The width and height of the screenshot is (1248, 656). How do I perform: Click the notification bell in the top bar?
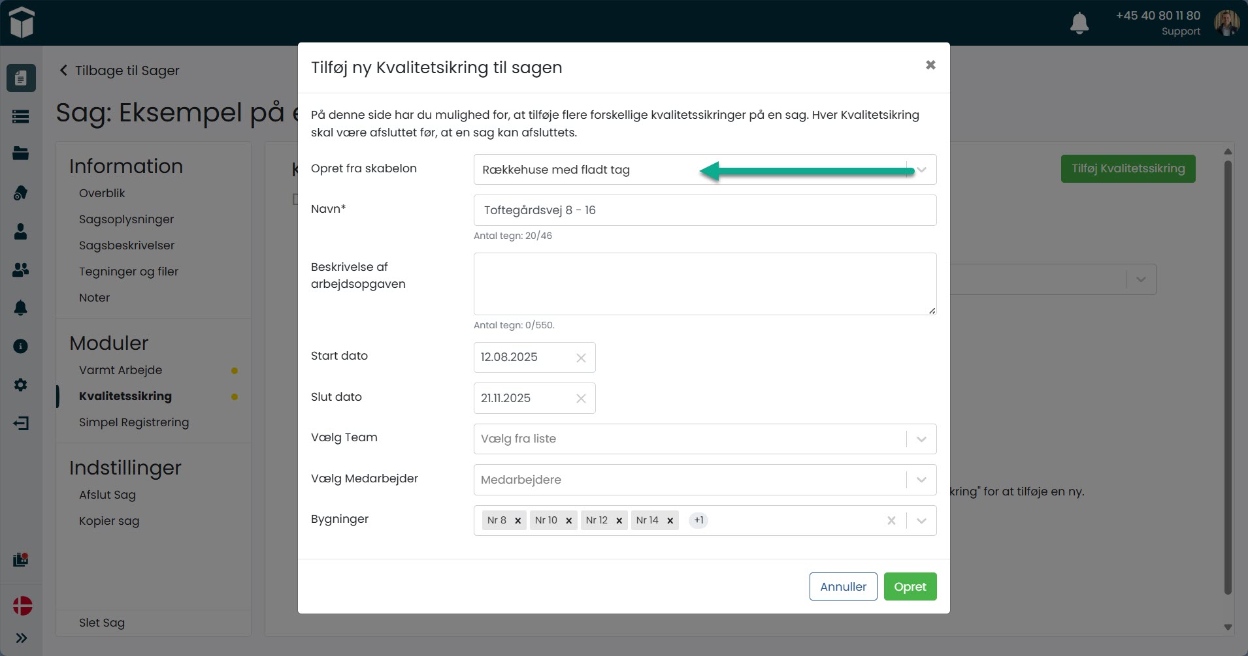tap(1079, 23)
